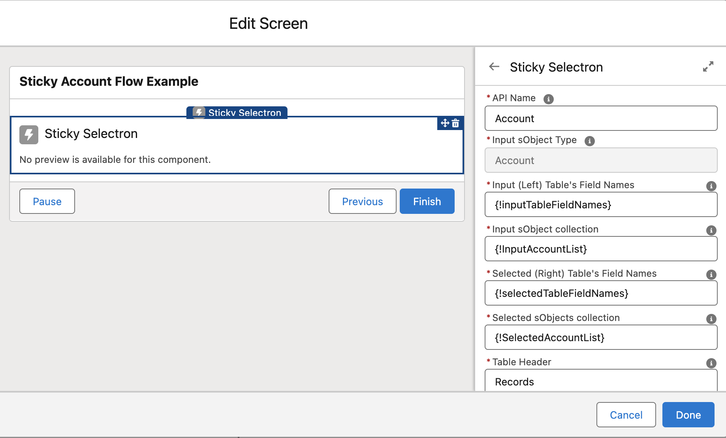Cancel the screen edit
The height and width of the screenshot is (438, 726).
(x=626, y=415)
